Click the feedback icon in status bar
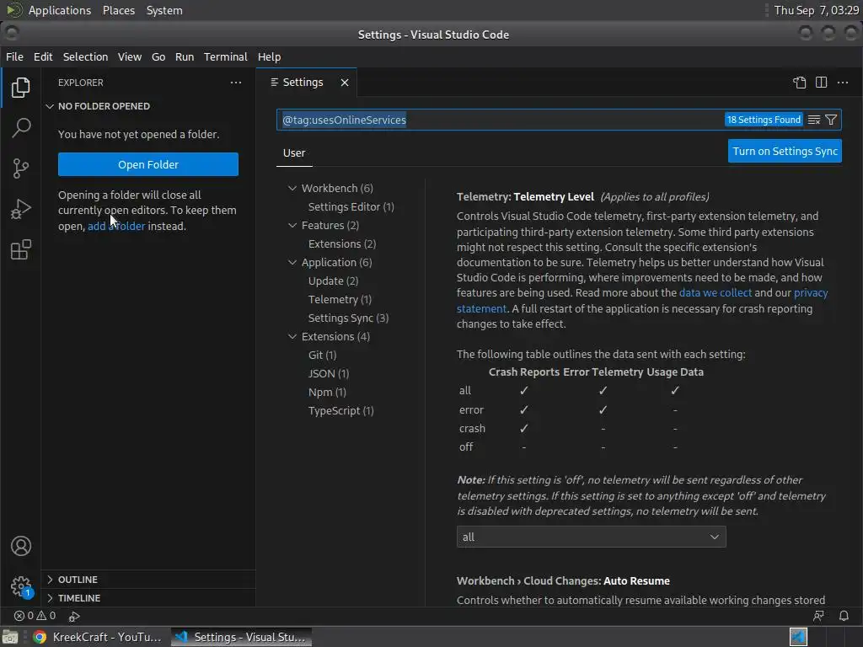Image resolution: width=863 pixels, height=647 pixels. pyautogui.click(x=818, y=616)
